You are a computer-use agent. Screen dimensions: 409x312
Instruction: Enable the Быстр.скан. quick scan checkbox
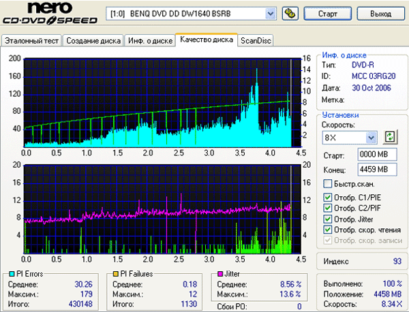tap(328, 184)
